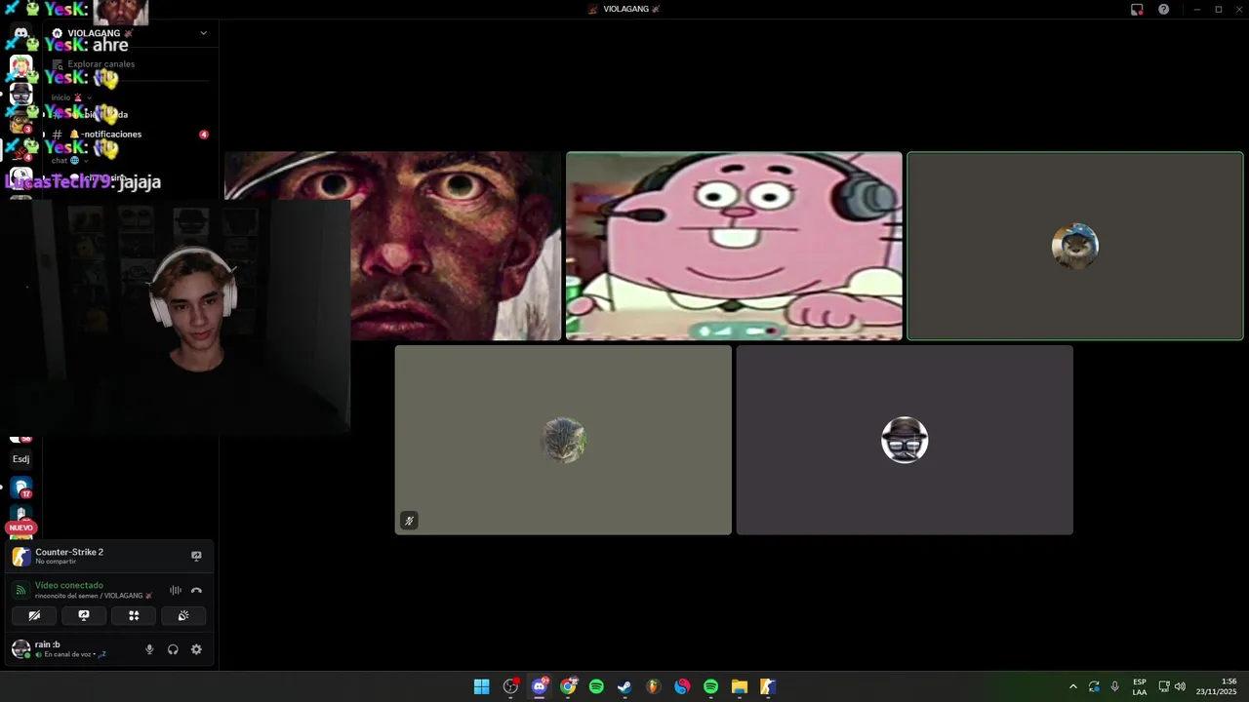
Task: Show hidden system tray icons
Action: [x=1073, y=686]
